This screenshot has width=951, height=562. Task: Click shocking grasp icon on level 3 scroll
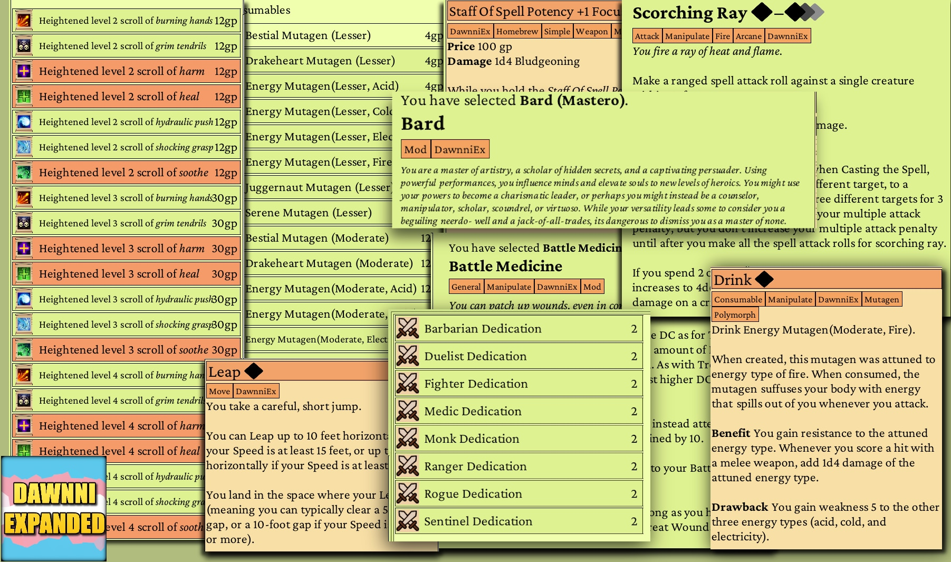(x=24, y=325)
